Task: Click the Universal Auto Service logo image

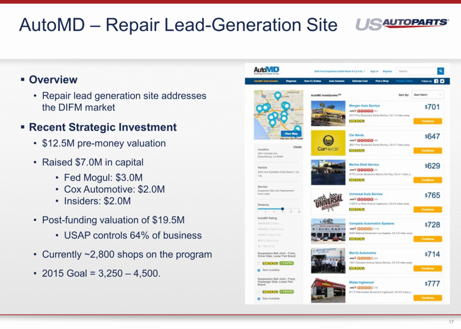Action: pos(327,201)
